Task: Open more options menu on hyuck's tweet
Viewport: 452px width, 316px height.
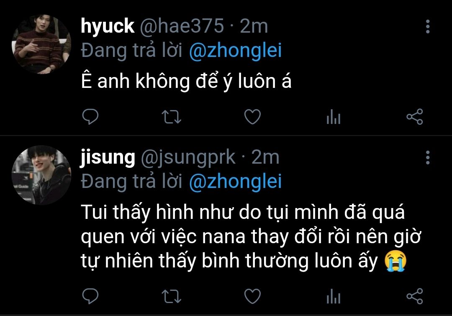Action: 428,26
